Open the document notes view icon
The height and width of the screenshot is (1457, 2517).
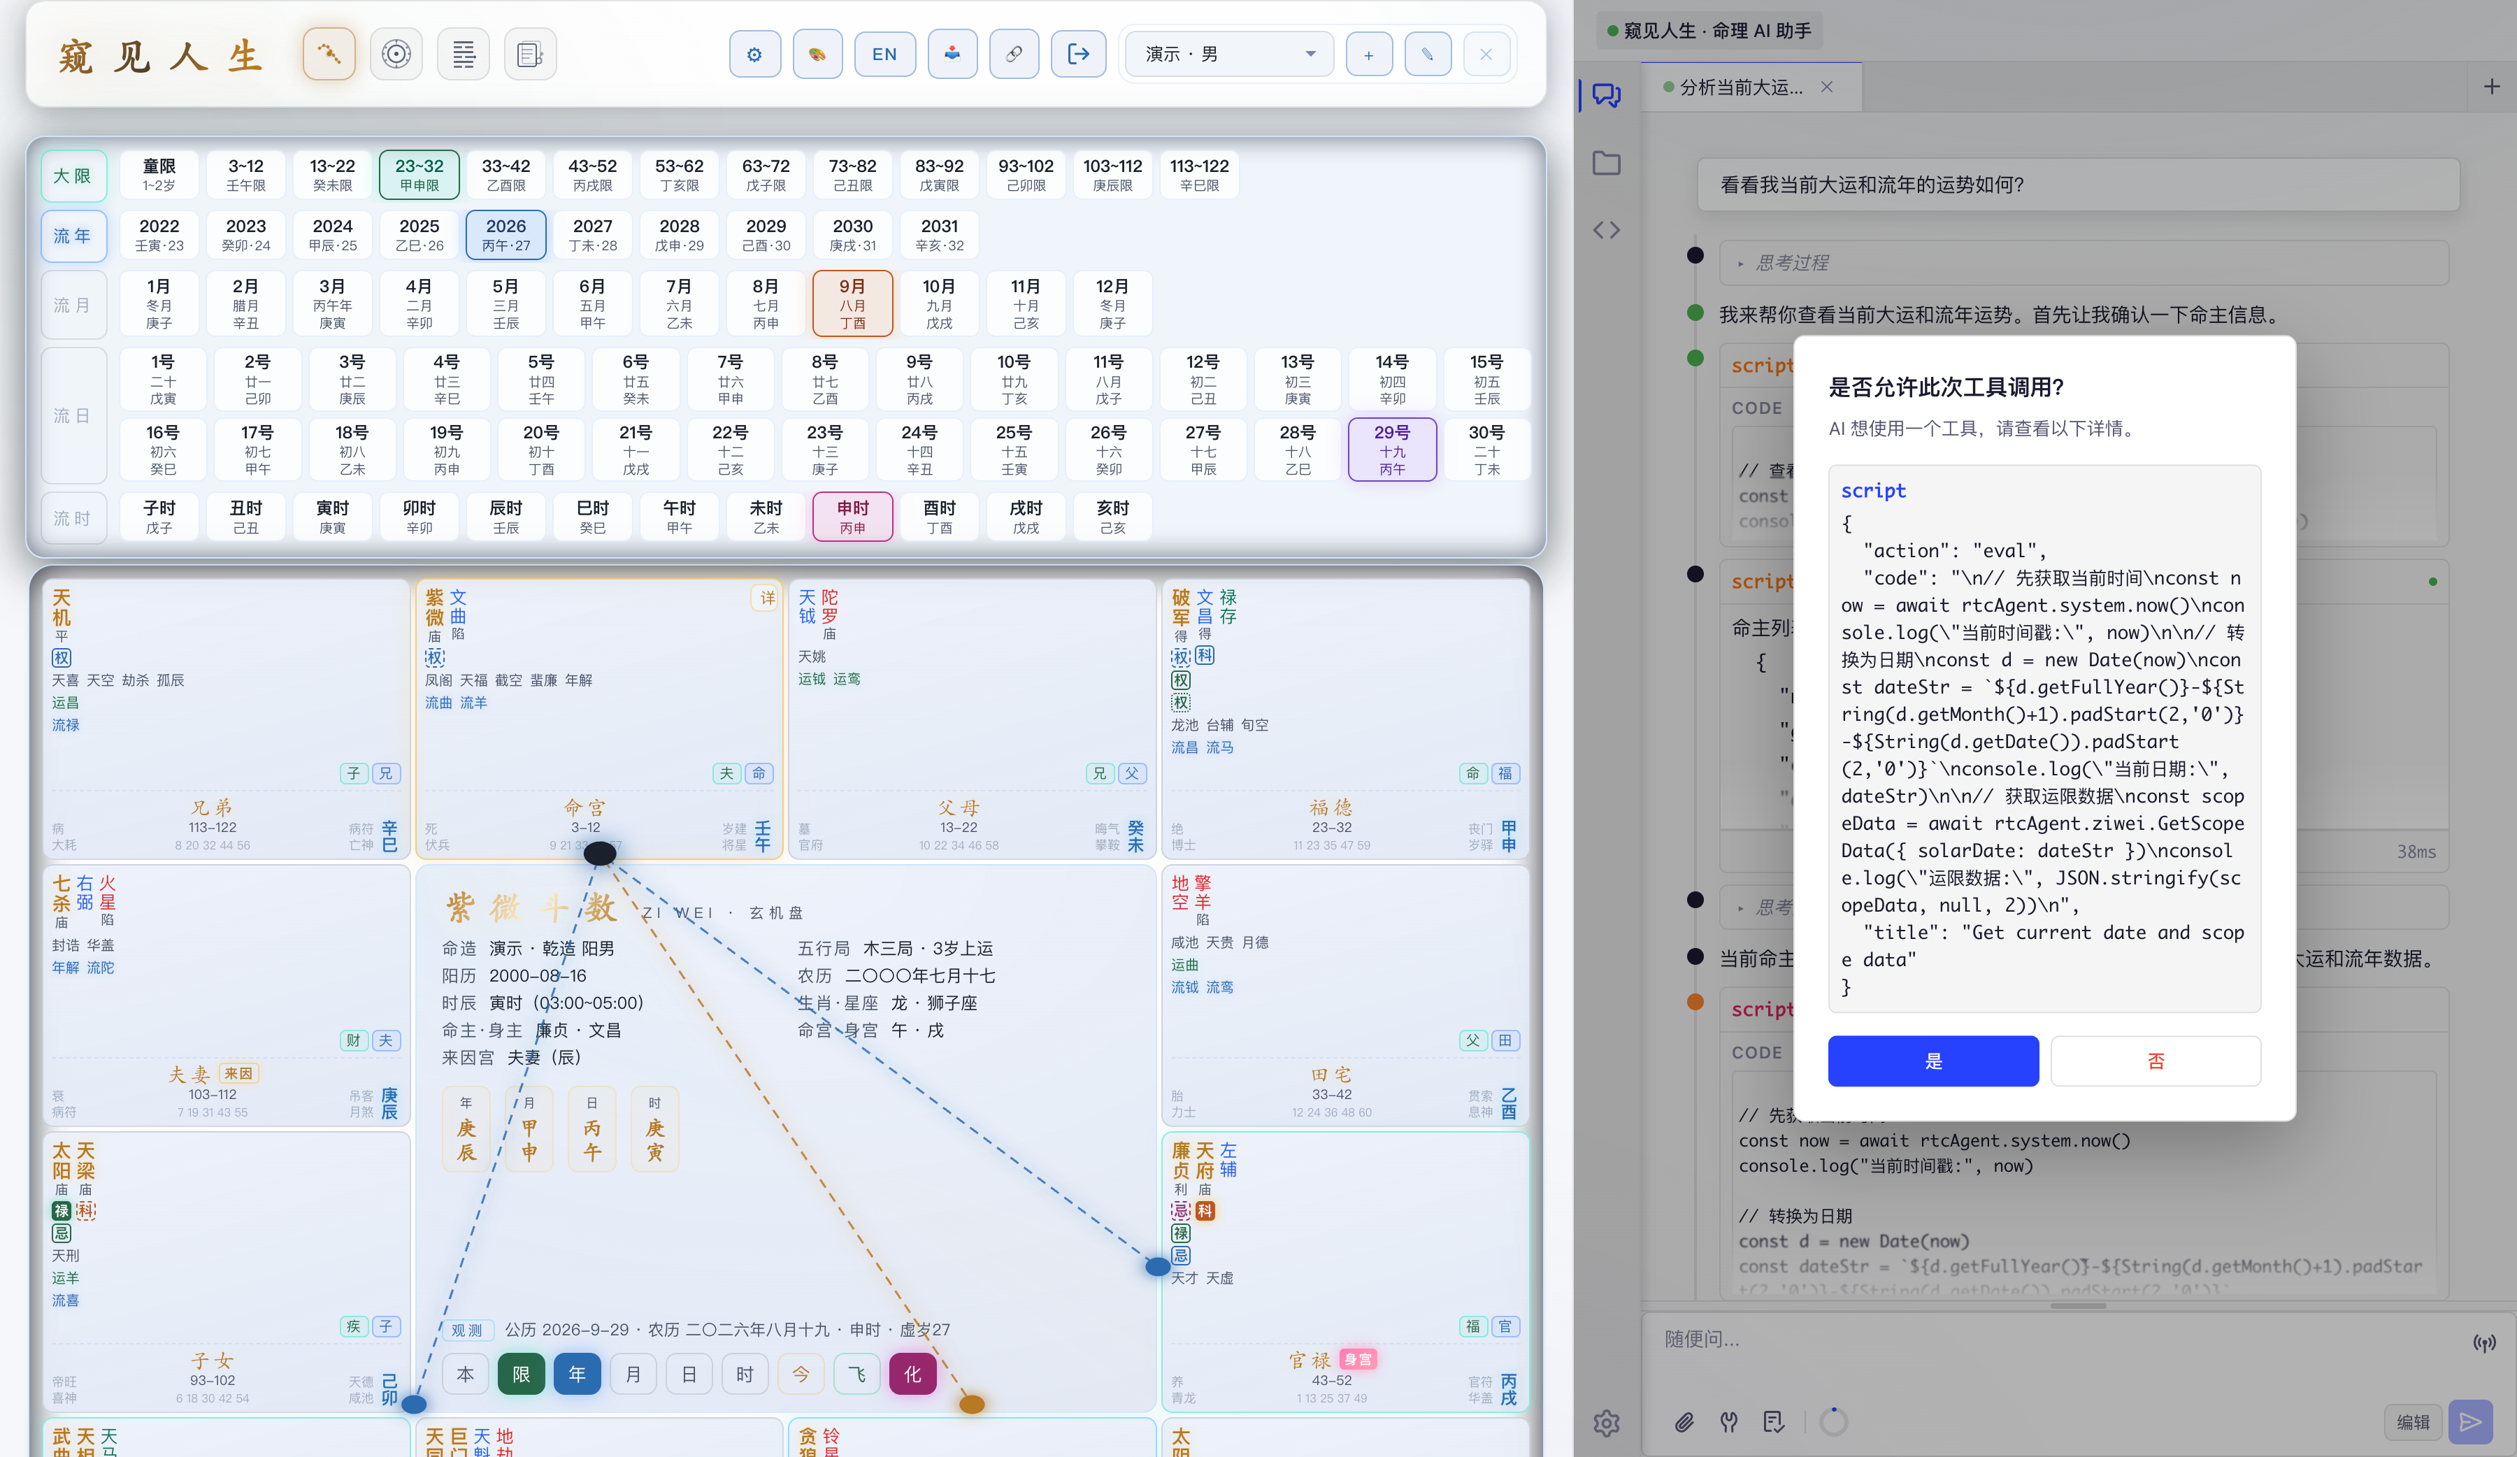point(531,54)
